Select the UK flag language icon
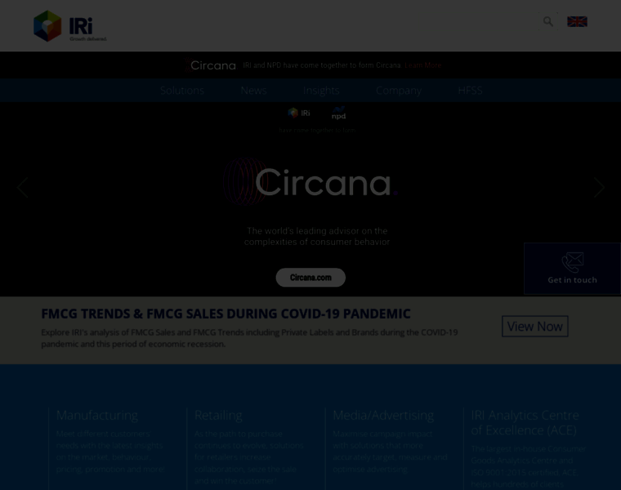The width and height of the screenshot is (621, 490). click(577, 21)
